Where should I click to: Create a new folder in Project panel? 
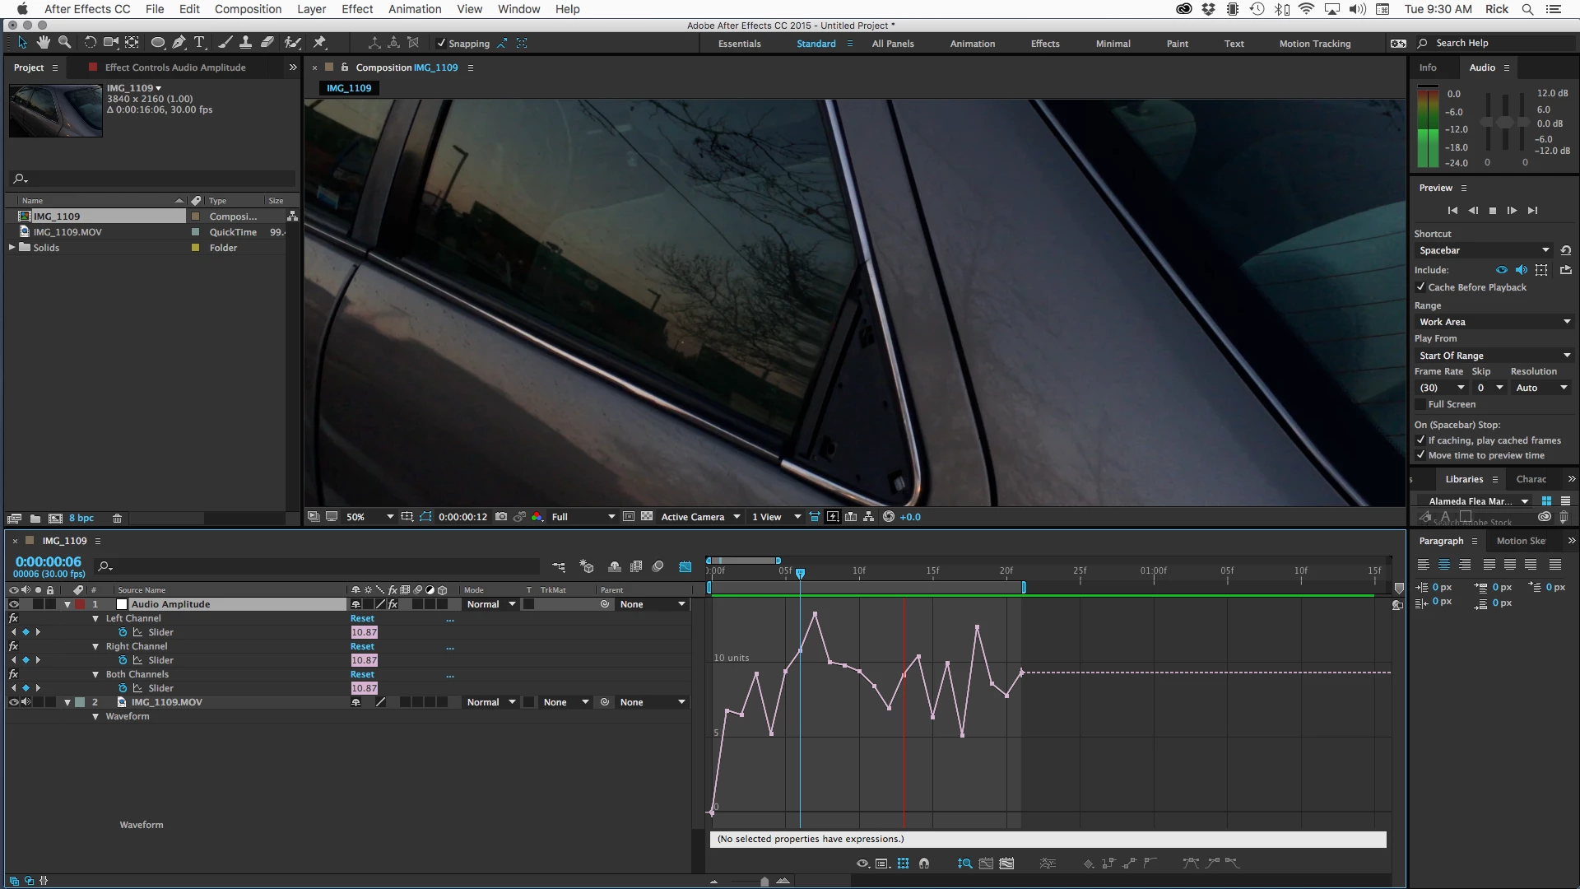click(35, 519)
